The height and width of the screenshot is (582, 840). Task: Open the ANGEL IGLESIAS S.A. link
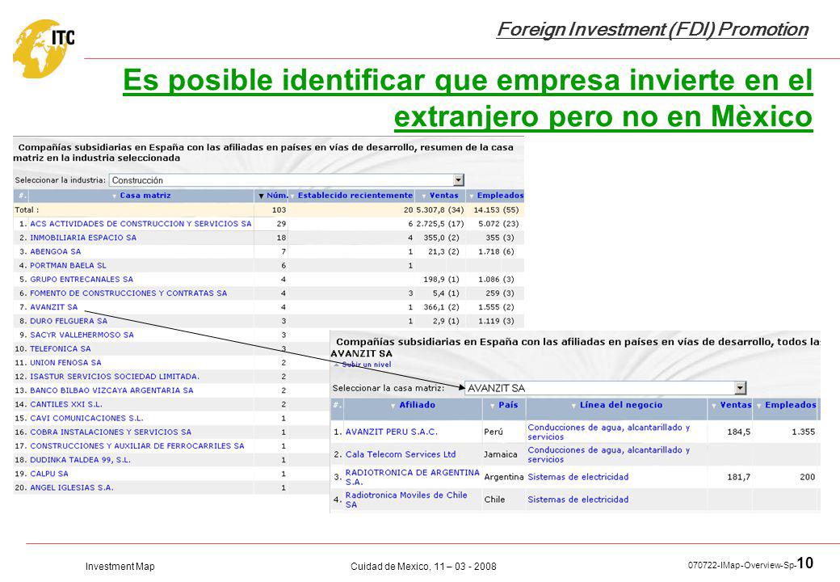72,489
